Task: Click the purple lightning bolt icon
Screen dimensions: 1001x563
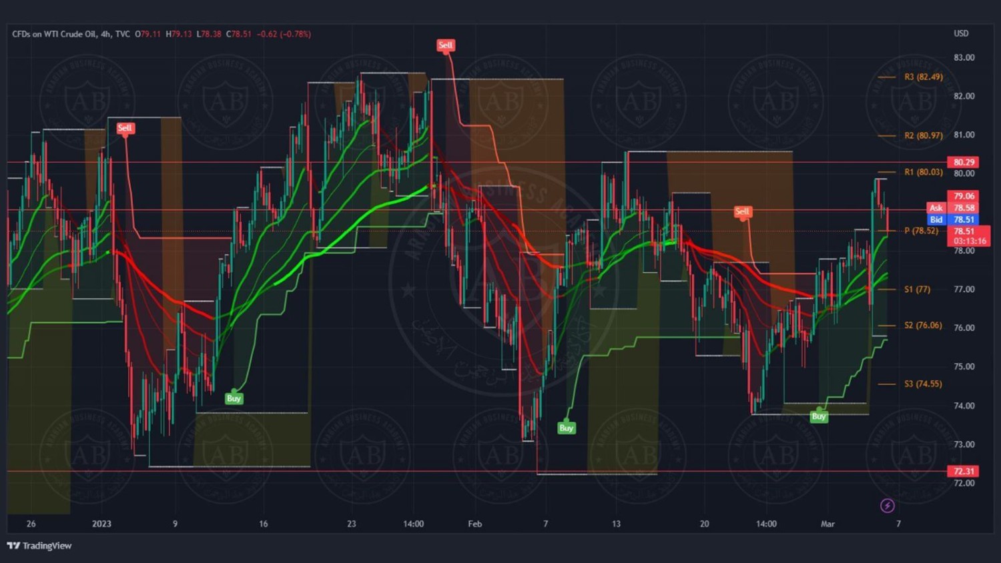Action: coord(887,506)
